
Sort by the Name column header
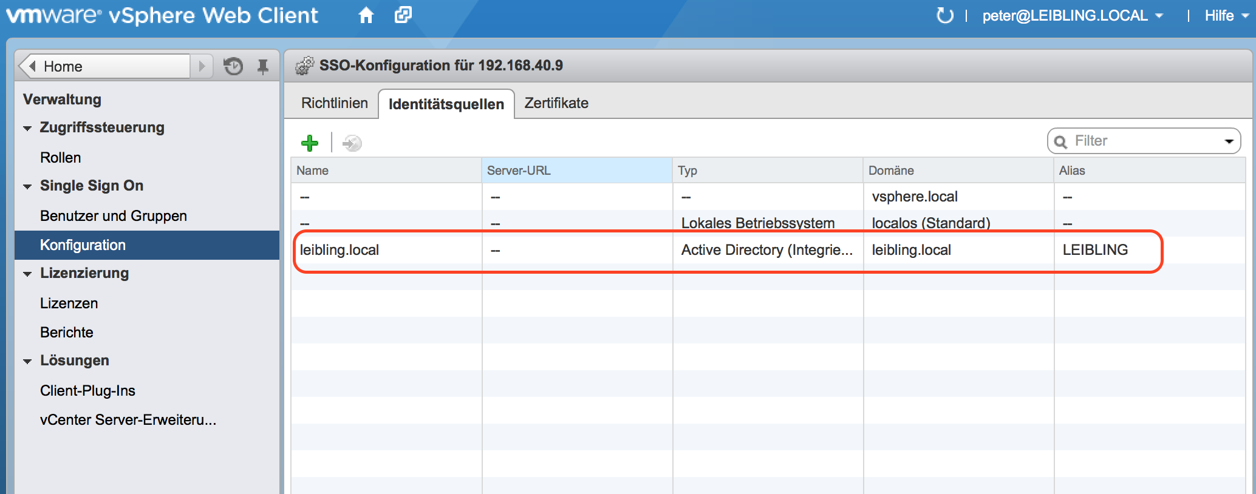386,171
